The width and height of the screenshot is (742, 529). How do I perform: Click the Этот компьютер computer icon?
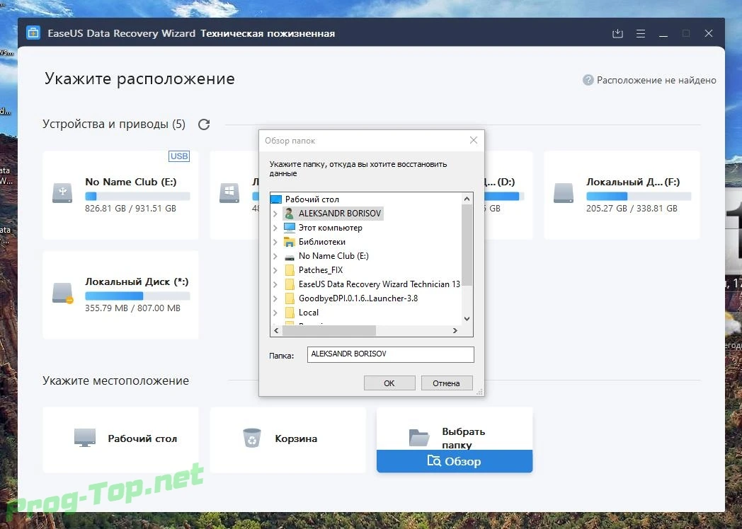click(x=289, y=228)
